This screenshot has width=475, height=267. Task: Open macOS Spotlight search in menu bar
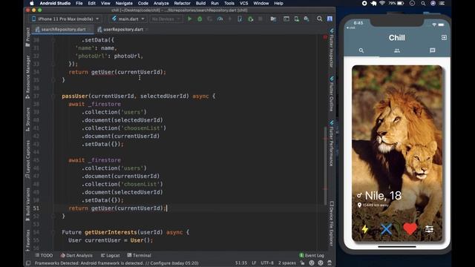click(423, 3)
